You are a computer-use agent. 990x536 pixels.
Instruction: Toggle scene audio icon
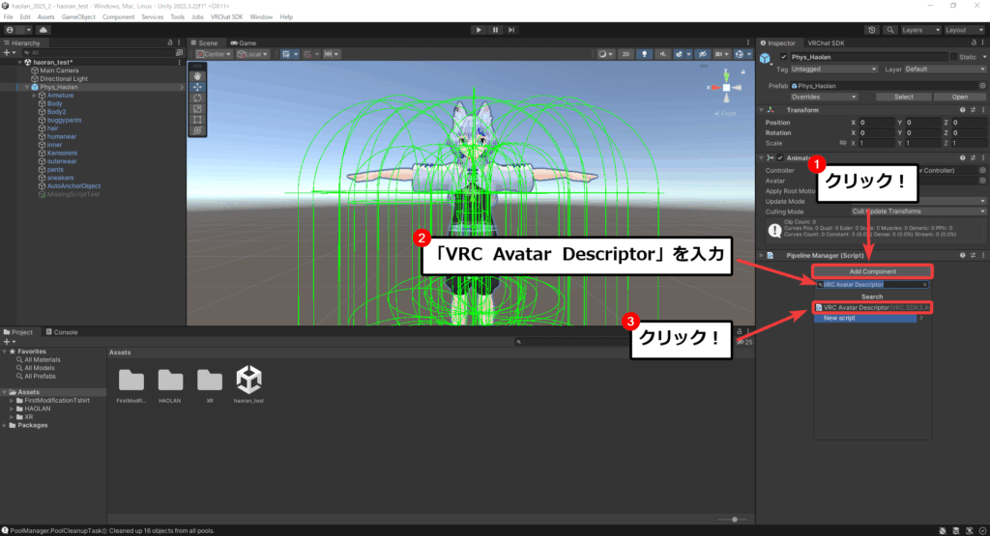click(x=662, y=54)
